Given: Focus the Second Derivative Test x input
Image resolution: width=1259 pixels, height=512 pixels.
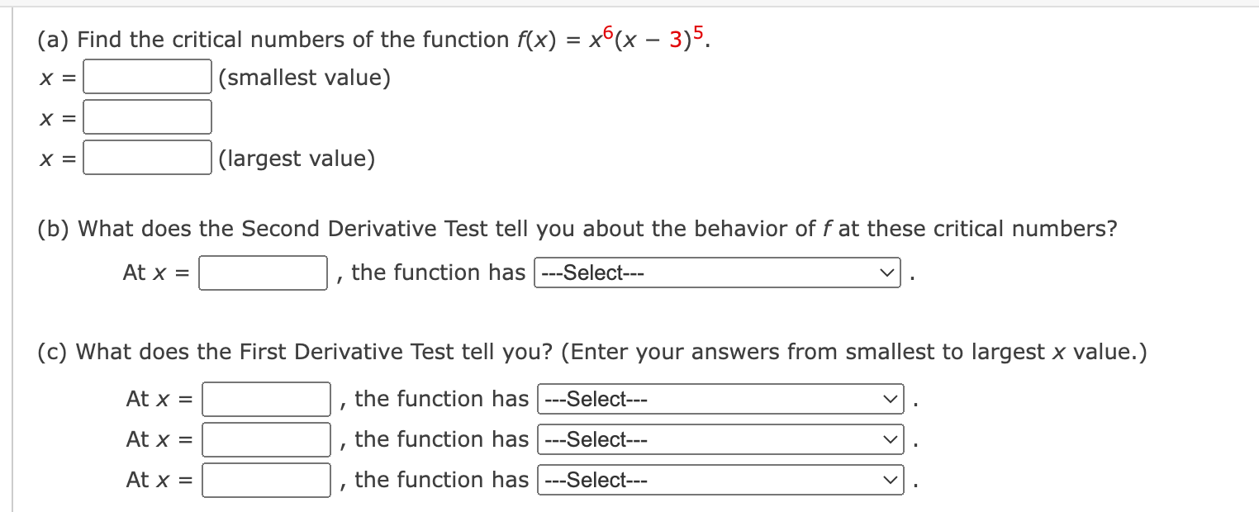Looking at the screenshot, I should coord(264,273).
